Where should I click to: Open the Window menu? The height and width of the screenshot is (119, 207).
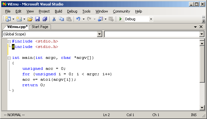point(102,12)
